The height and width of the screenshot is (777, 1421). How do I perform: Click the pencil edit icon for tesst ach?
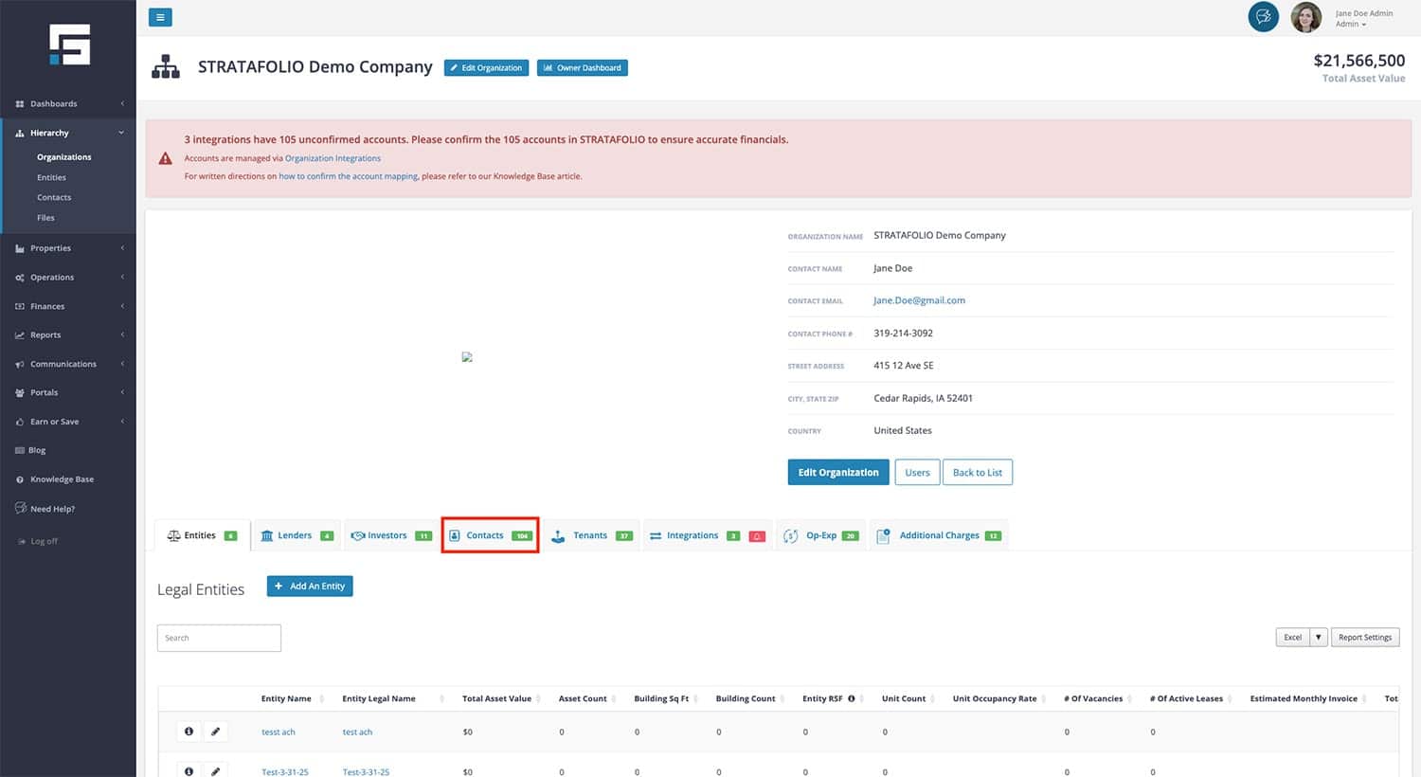click(x=215, y=732)
